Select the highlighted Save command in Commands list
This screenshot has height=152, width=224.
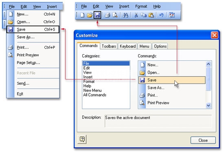point(172,80)
